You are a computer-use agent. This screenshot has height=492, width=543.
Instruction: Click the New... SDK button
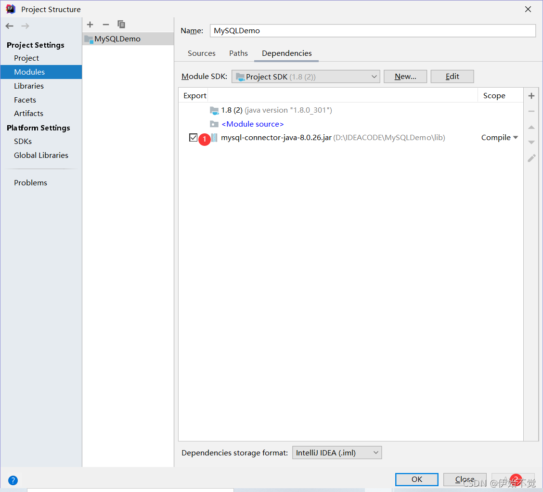(405, 77)
